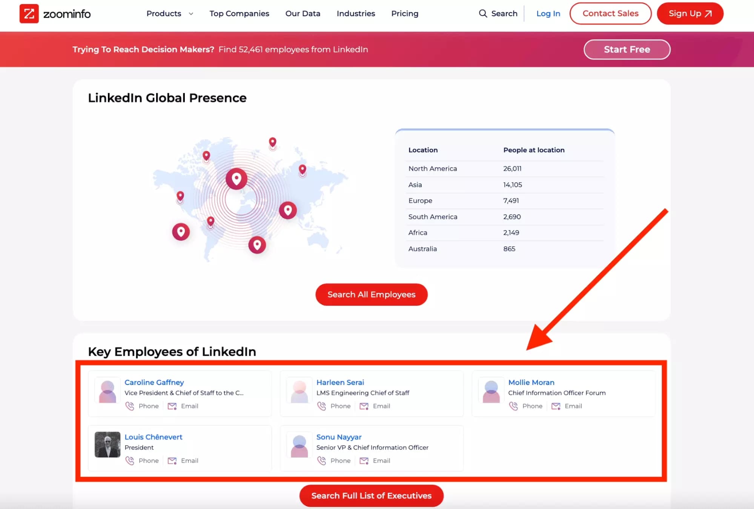Viewport: 754px width, 509px height.
Task: Select Our Data in the navigation
Action: click(x=303, y=14)
